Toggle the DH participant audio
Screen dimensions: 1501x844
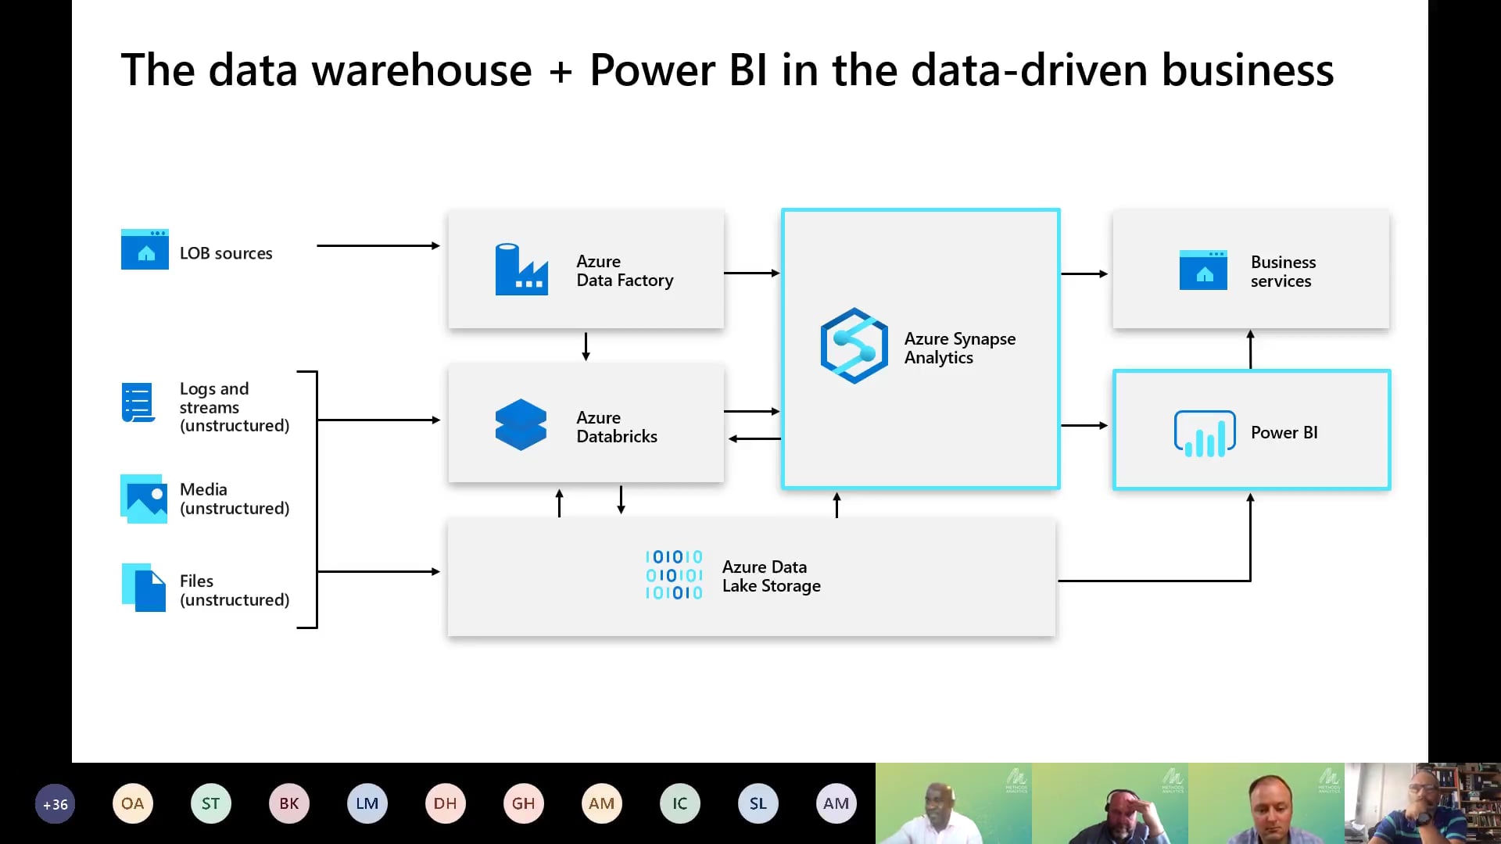coord(444,803)
